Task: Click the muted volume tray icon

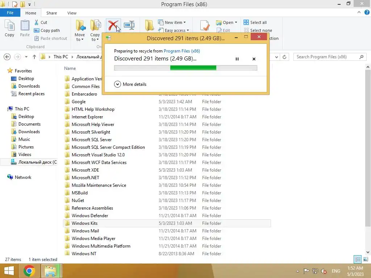Action: tap(324, 271)
